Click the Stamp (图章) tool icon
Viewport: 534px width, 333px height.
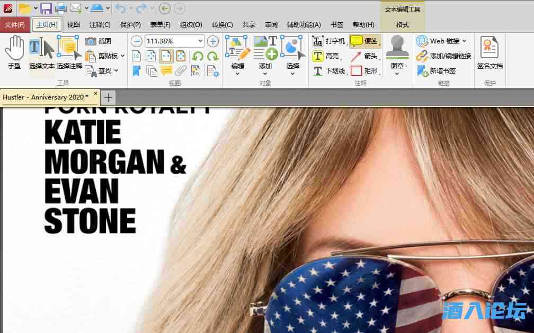(397, 48)
